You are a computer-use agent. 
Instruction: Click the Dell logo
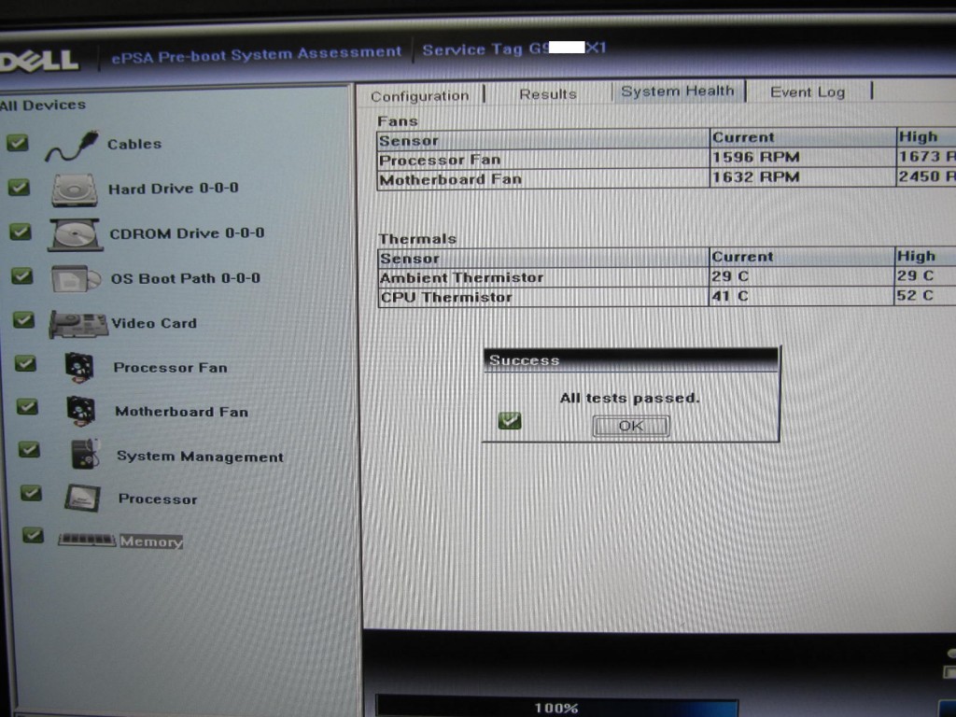coord(39,61)
